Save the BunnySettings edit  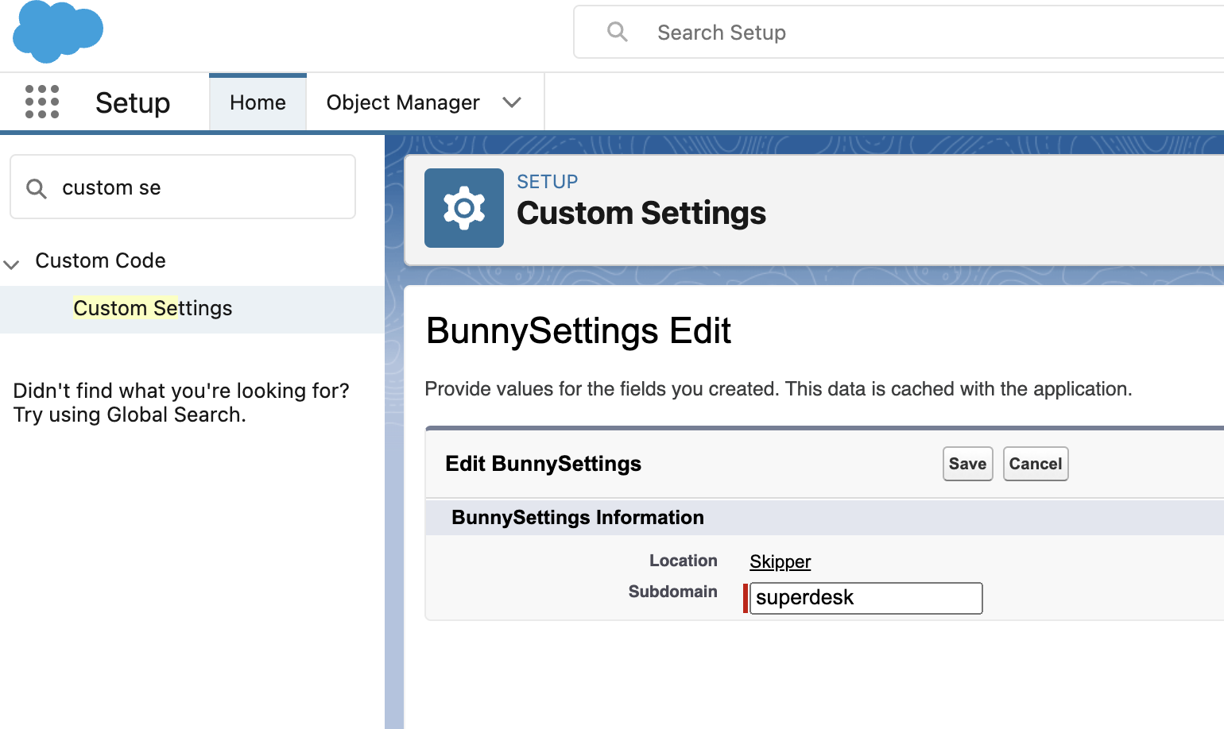click(967, 464)
